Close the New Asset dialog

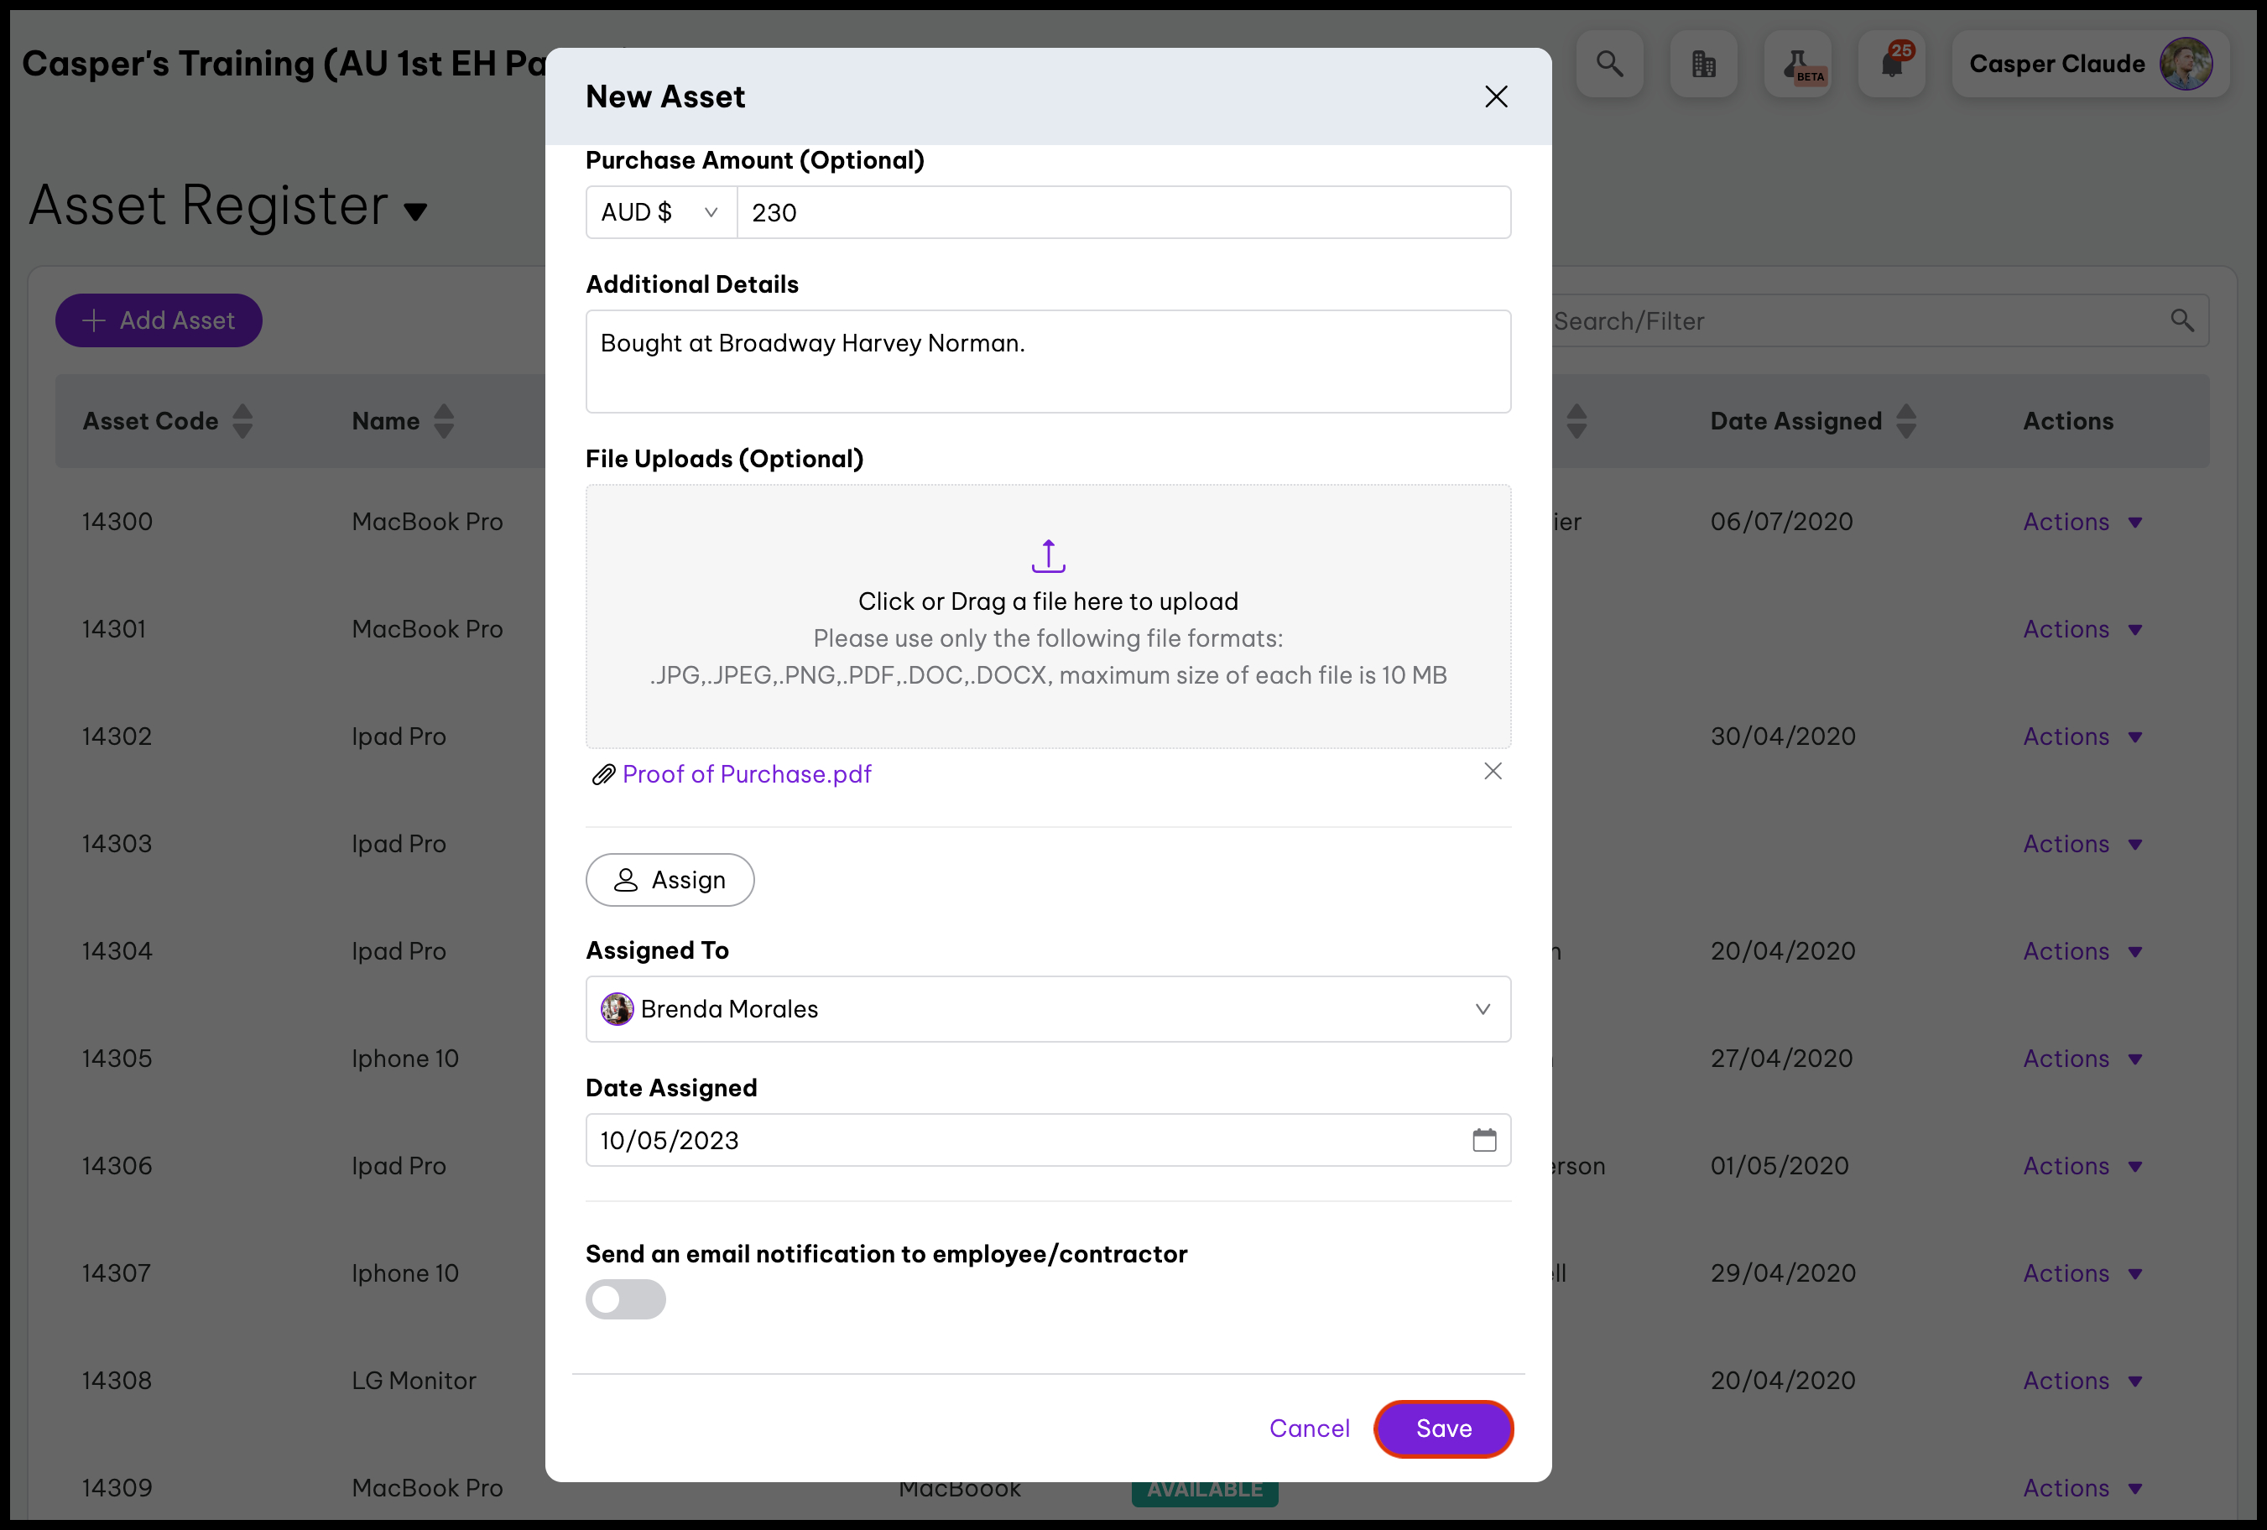point(1495,96)
